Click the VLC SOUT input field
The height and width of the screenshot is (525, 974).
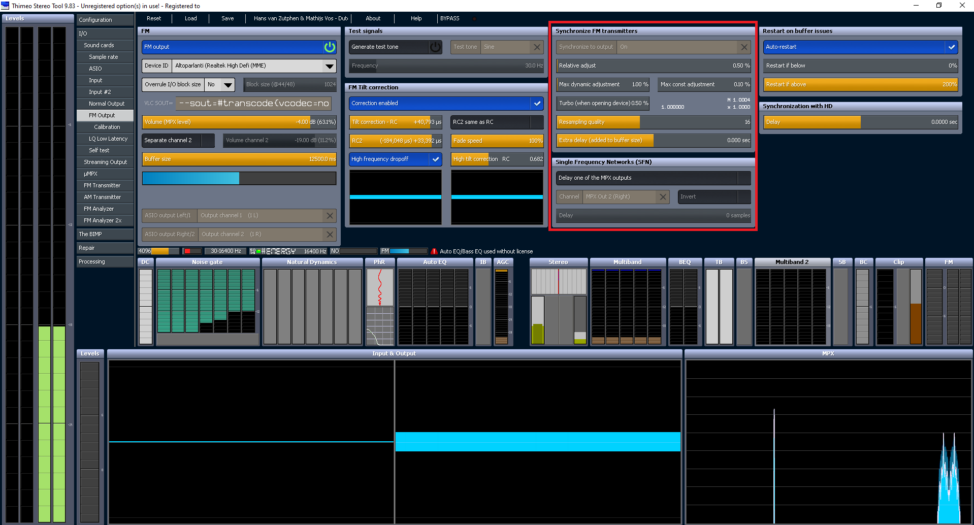(253, 103)
